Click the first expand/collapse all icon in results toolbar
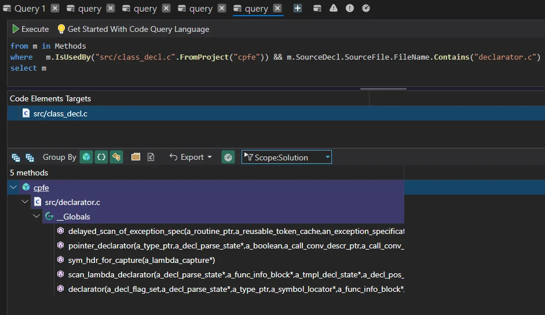Image resolution: width=545 pixels, height=315 pixels. click(16, 157)
